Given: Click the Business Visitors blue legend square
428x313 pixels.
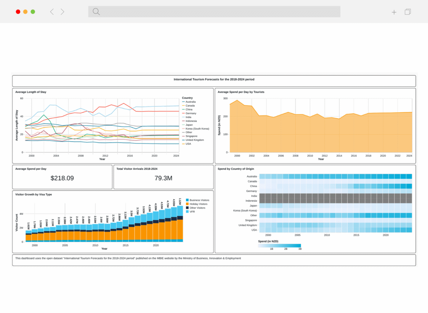Looking at the screenshot, I should pyautogui.click(x=187, y=200).
